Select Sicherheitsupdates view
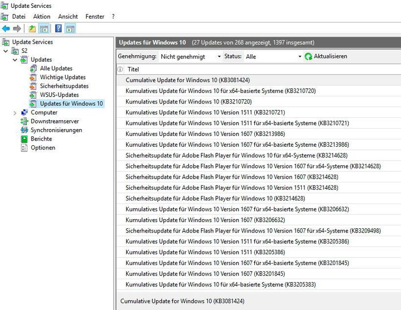Screen dimensions: 401x310 pos(64,86)
